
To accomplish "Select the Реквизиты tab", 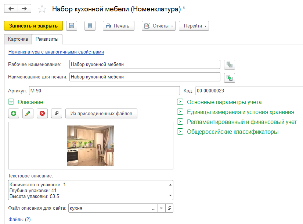I will click(47, 39).
